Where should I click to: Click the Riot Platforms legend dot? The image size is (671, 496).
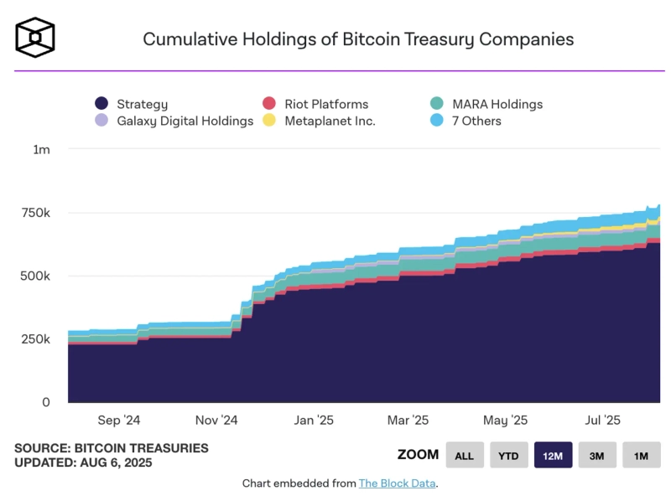(268, 104)
